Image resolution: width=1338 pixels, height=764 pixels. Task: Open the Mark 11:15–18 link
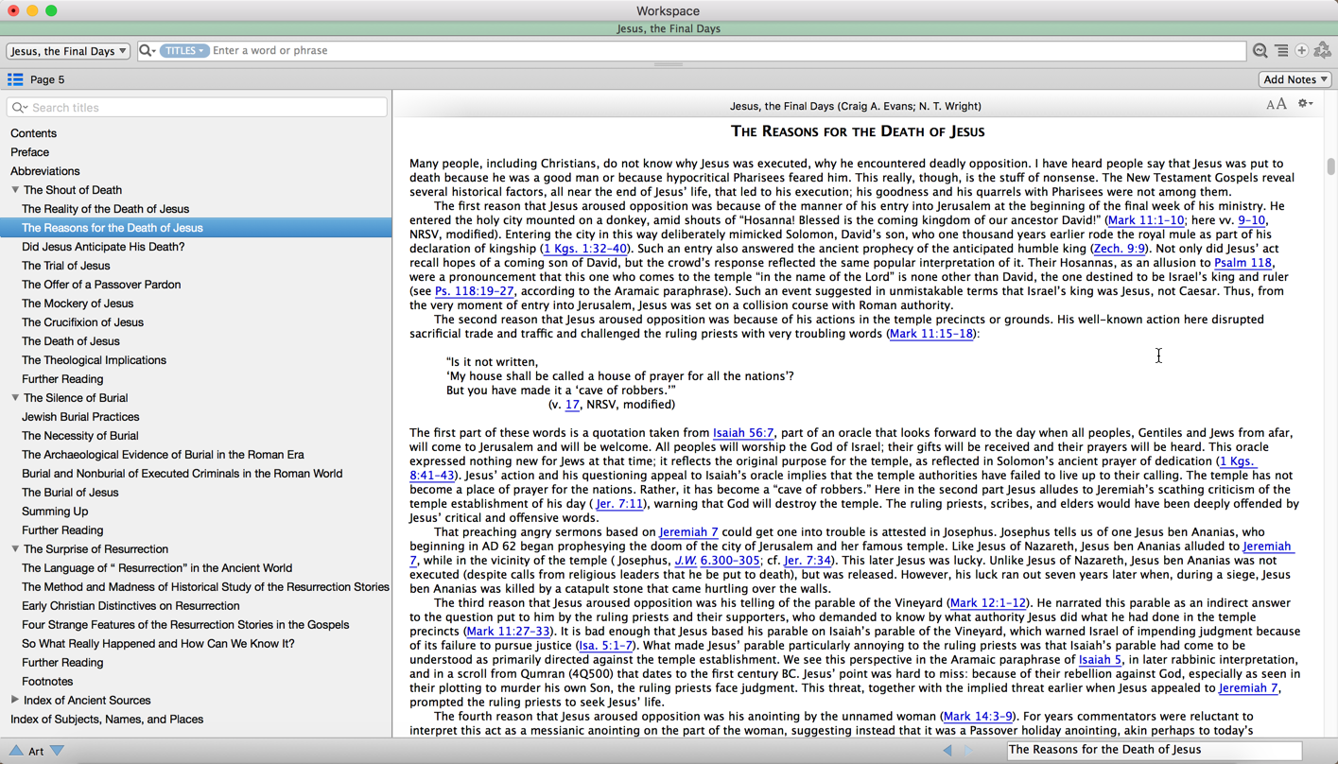pyautogui.click(x=930, y=334)
